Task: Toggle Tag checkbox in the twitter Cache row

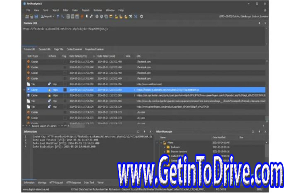Action: pos(65,95)
